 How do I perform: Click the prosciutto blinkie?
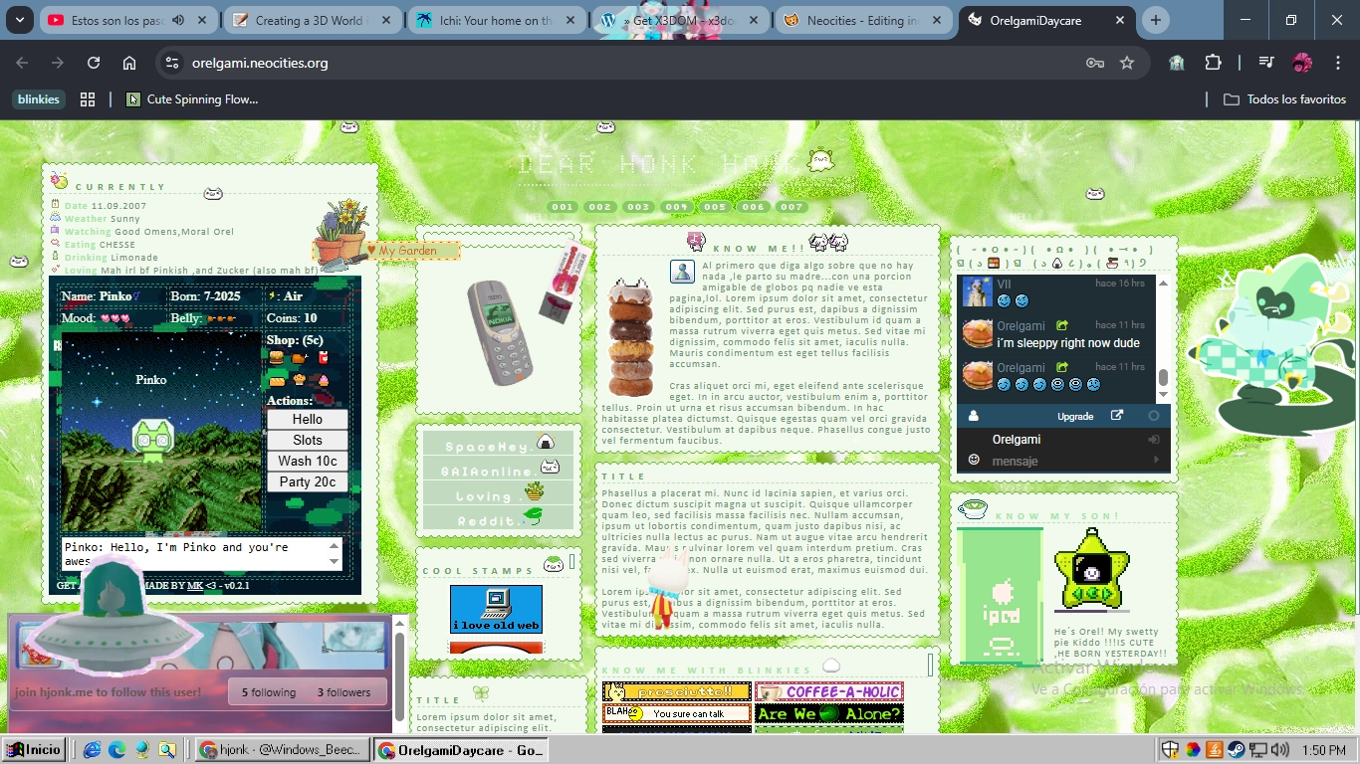click(x=677, y=691)
